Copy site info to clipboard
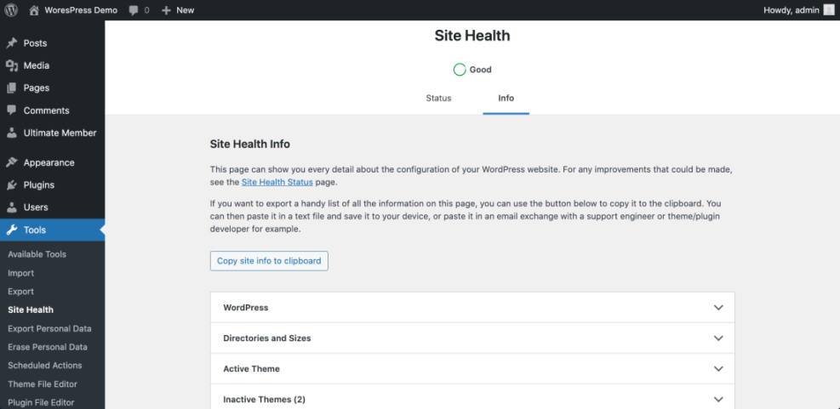The width and height of the screenshot is (840, 409). pyautogui.click(x=269, y=261)
